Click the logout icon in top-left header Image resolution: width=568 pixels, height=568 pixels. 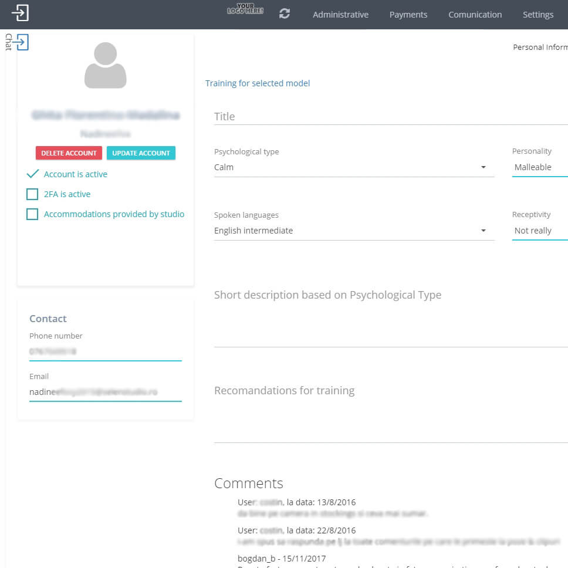coord(20,13)
